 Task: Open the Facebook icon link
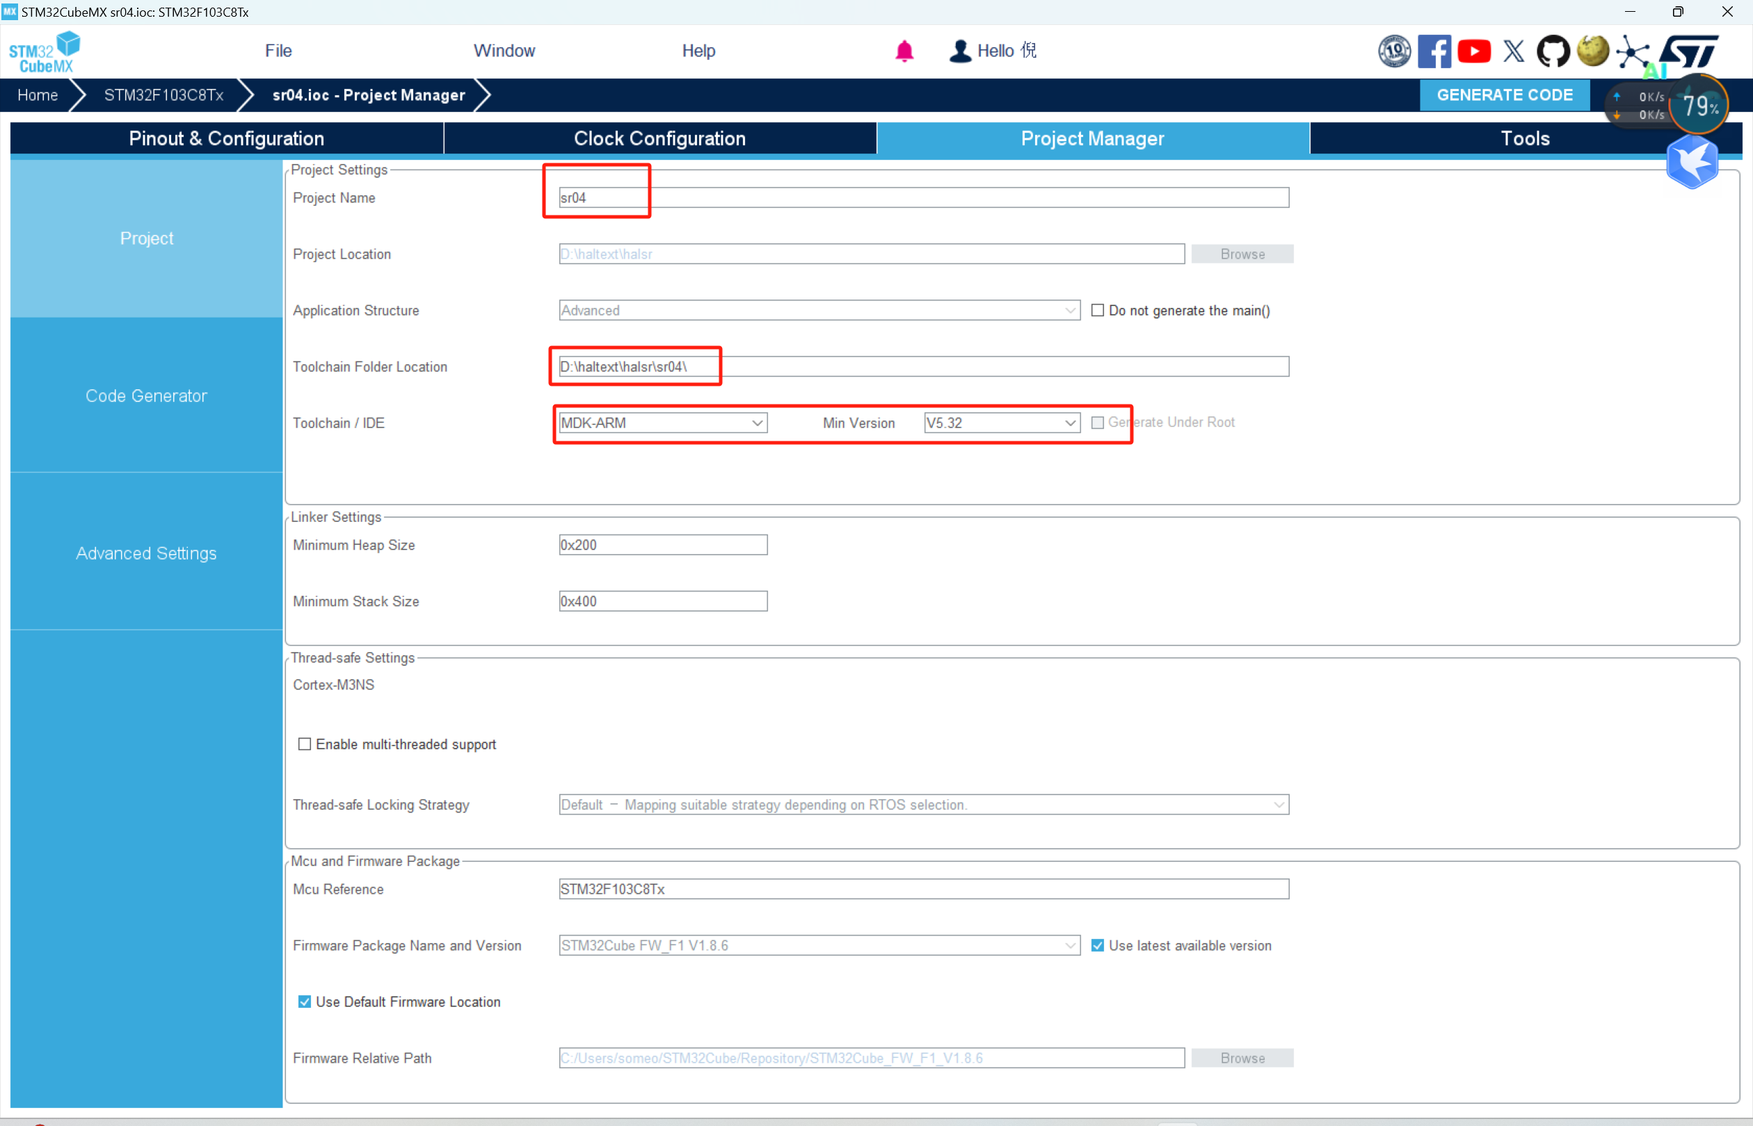(x=1434, y=51)
